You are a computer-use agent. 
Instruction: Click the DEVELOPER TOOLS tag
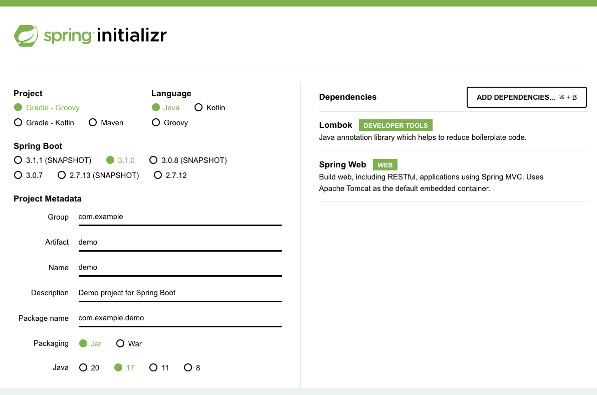(395, 125)
